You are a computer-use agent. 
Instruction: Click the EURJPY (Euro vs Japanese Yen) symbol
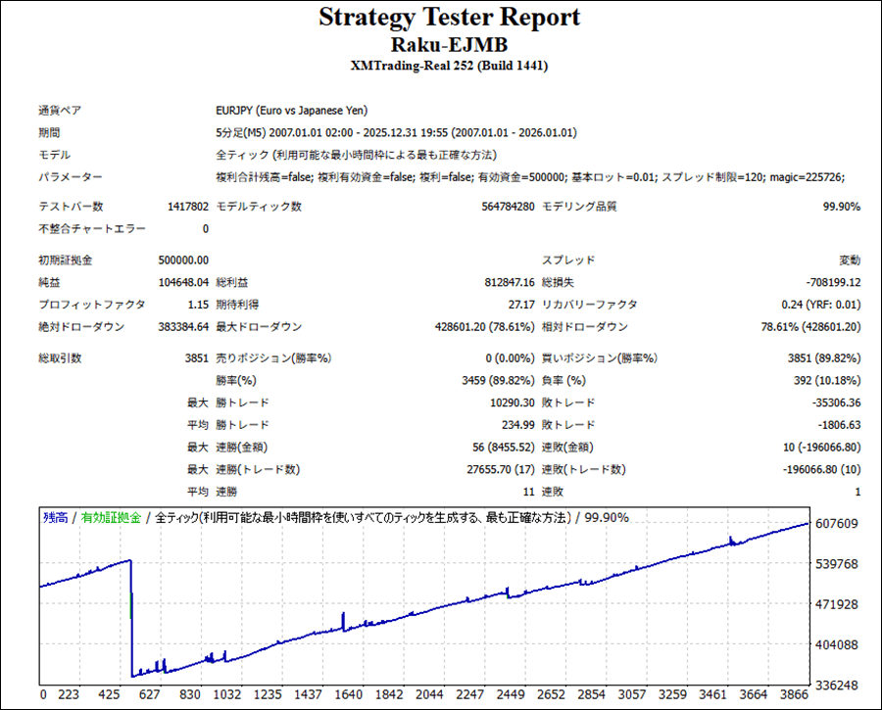(x=291, y=111)
